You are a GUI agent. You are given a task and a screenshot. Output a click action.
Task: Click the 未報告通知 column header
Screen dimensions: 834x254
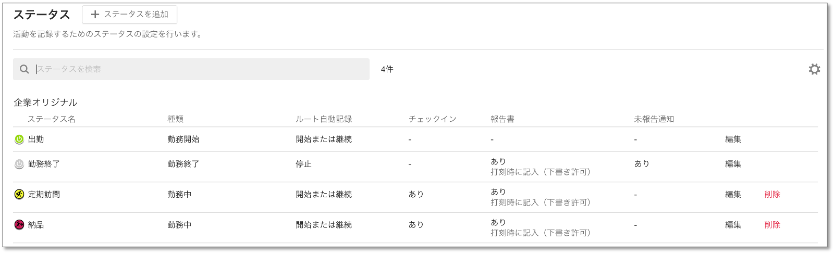tap(654, 119)
